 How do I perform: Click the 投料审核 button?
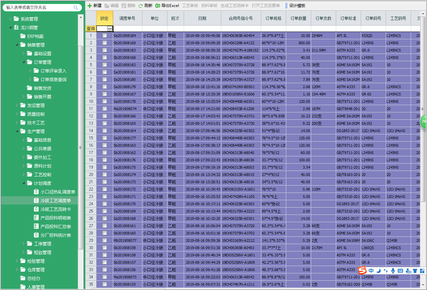tap(209, 6)
